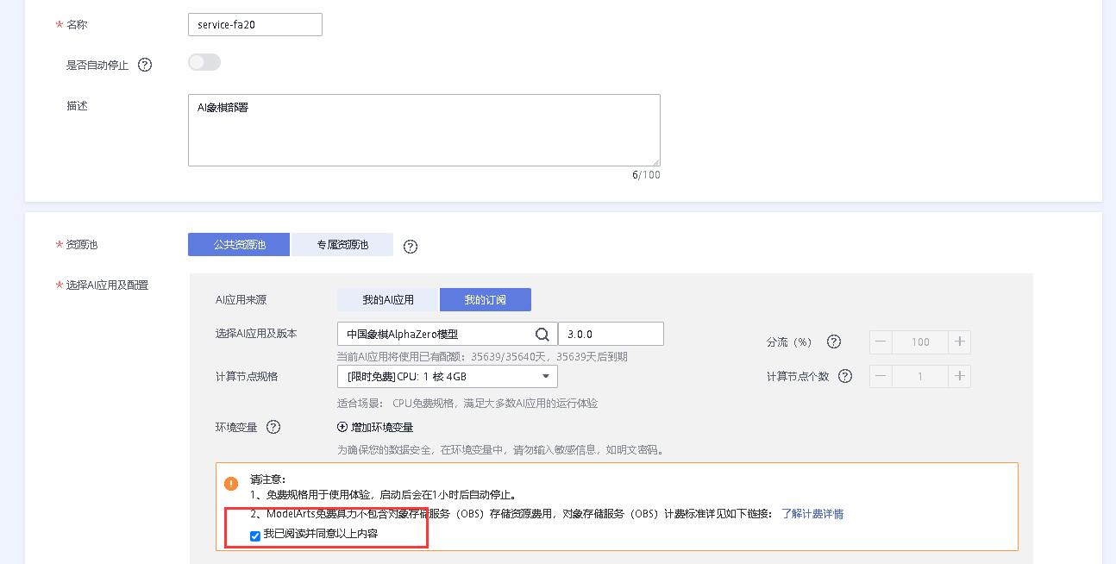Uncheck 我已阅读并同意以上内容 checkbox
This screenshot has height=564, width=1116.
pyautogui.click(x=255, y=536)
